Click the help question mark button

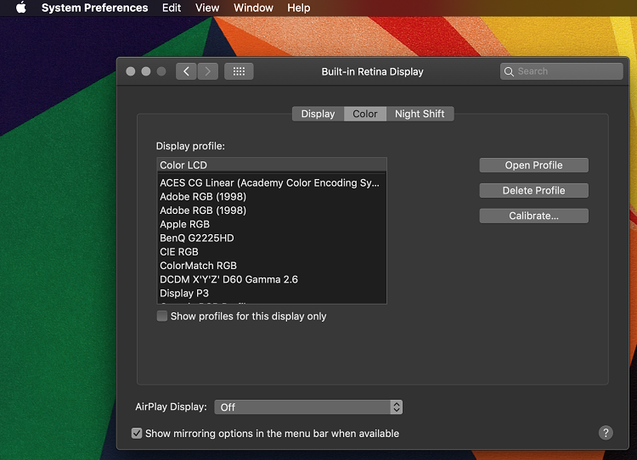(x=606, y=433)
